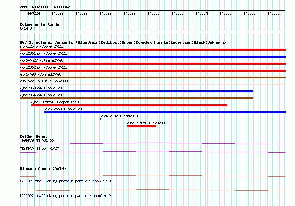Click the Cytogenetic Bands track heading

[39, 25]
